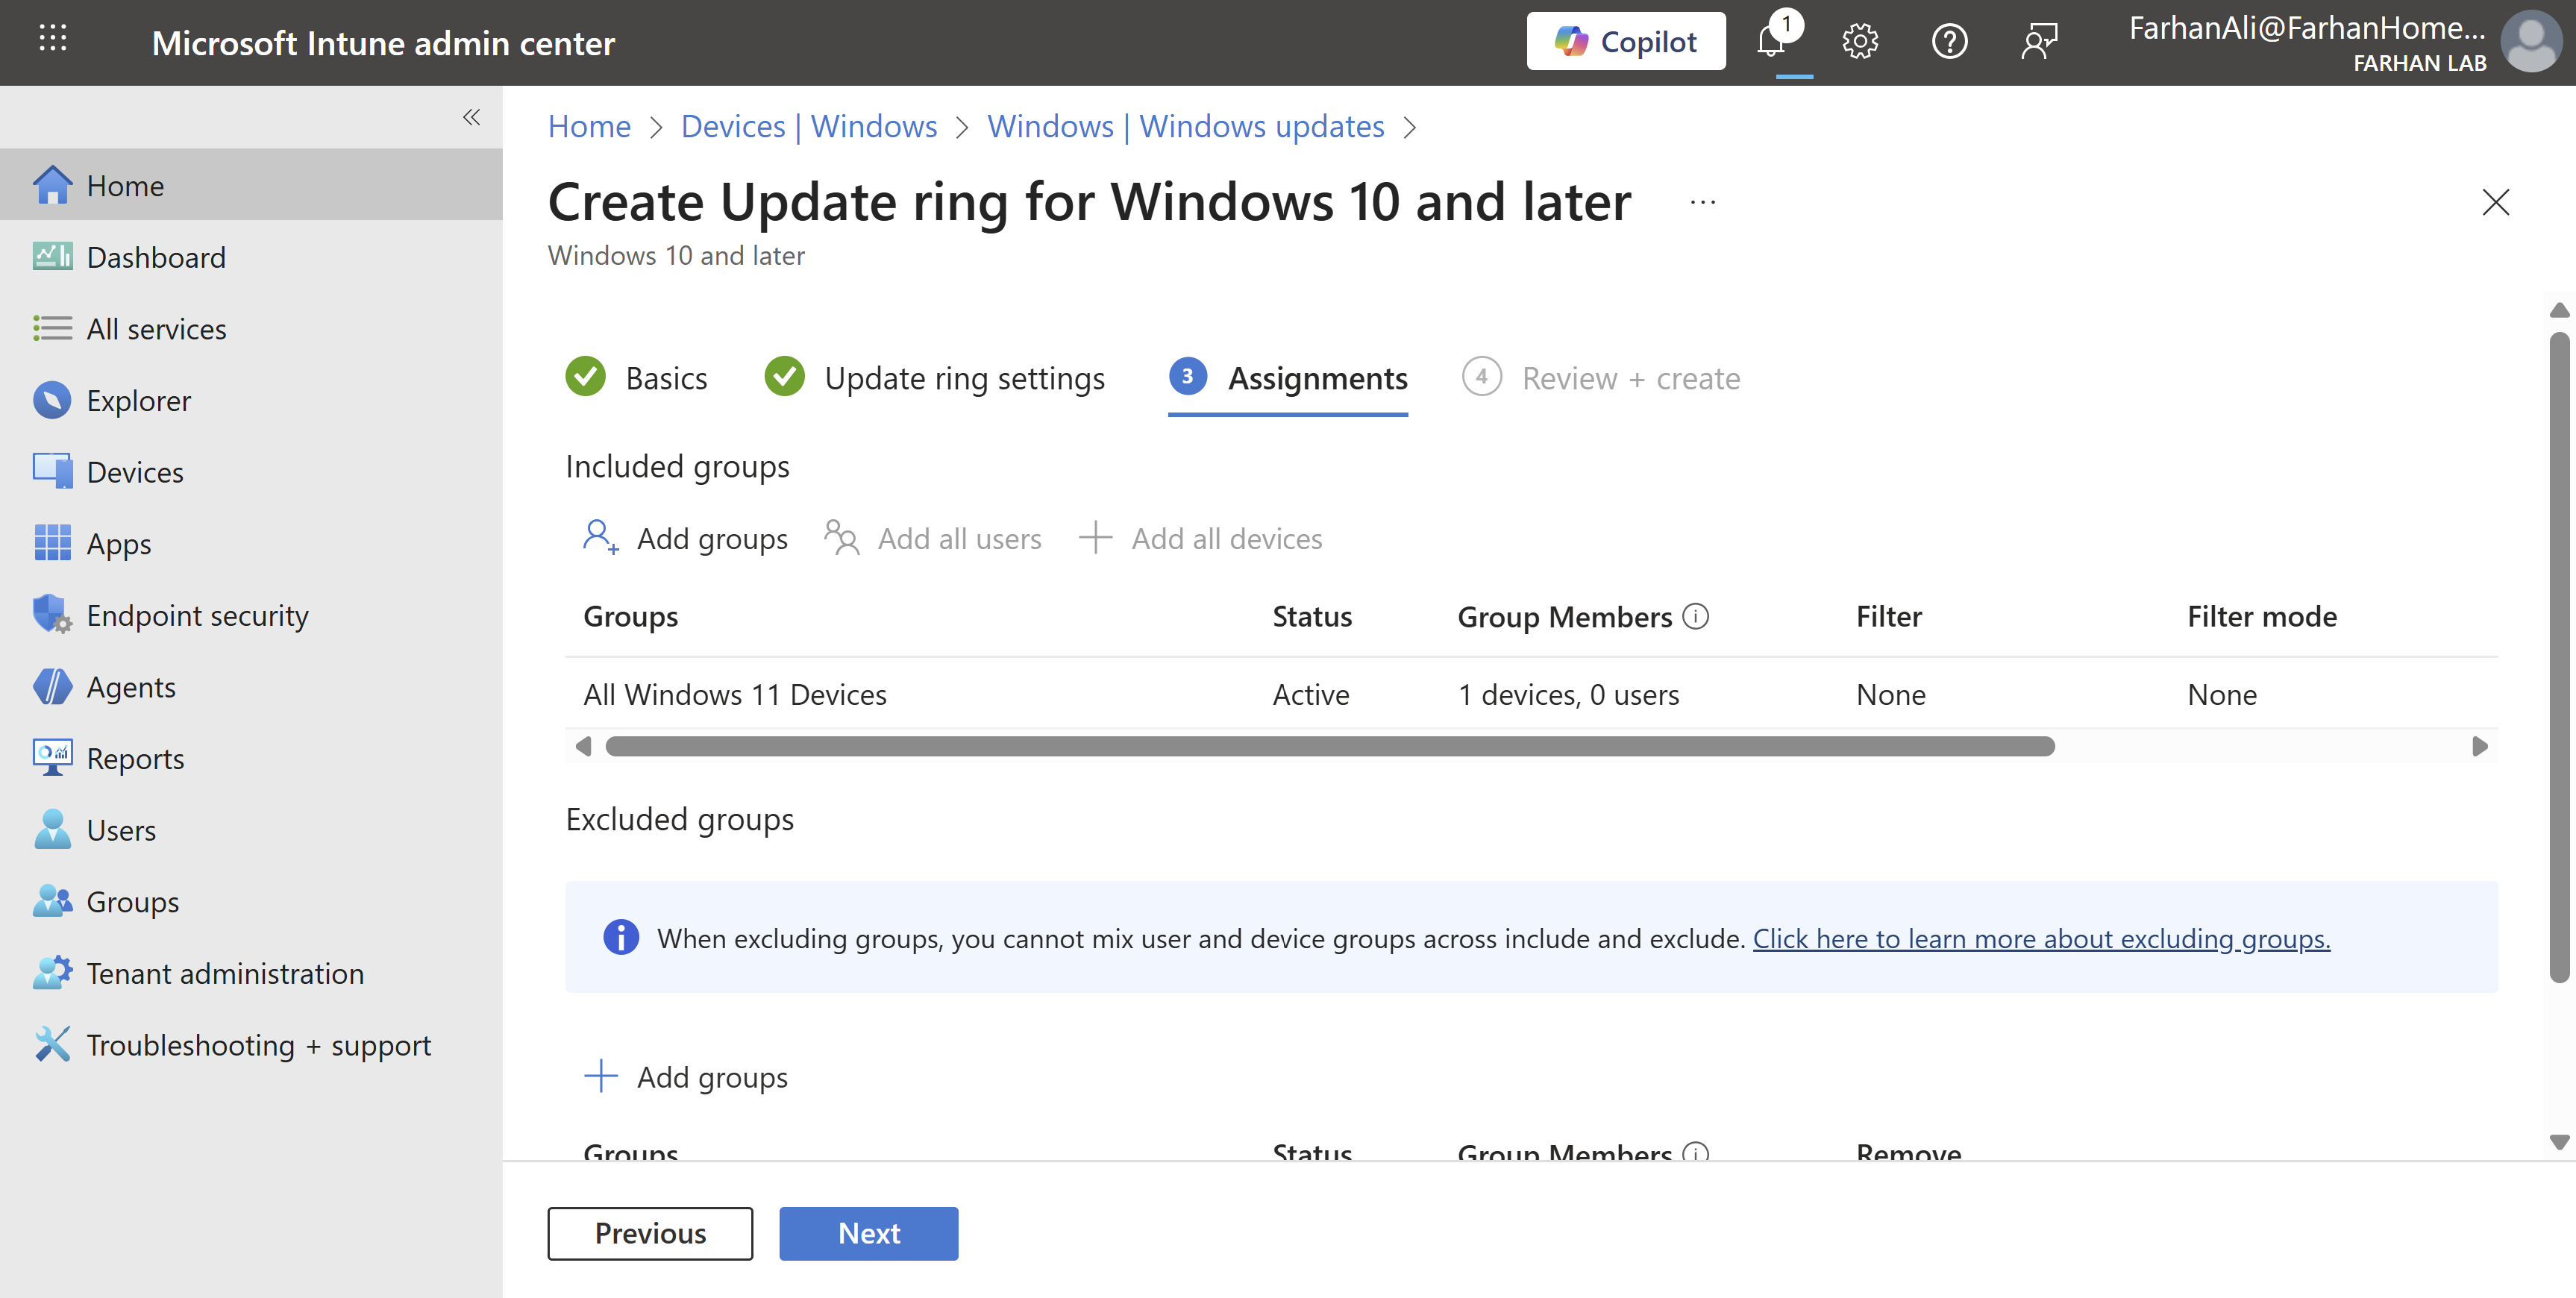2576x1298 pixels.
Task: Open Tenant administration in sidebar
Action: tap(225, 973)
